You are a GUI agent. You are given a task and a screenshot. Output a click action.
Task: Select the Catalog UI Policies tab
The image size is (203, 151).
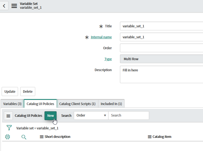pyautogui.click(x=40, y=104)
